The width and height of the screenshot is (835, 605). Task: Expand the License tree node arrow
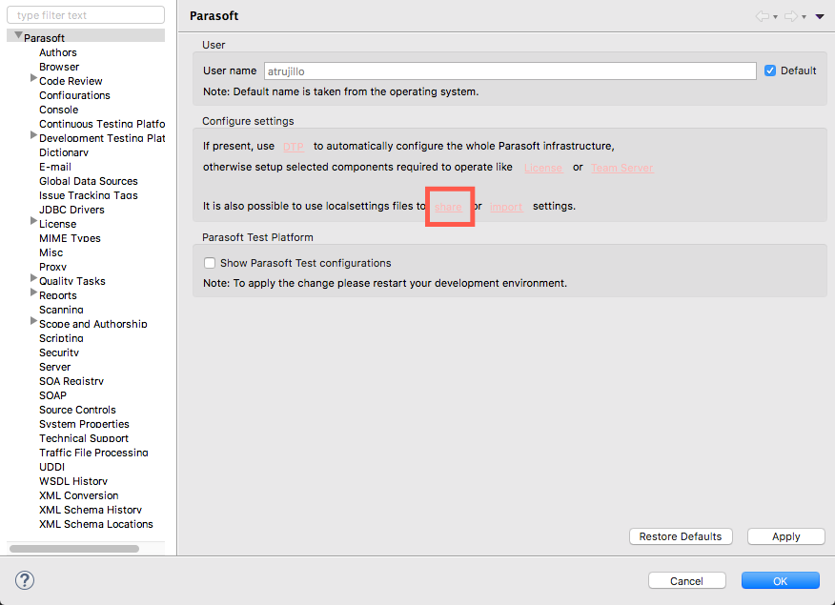(x=33, y=221)
